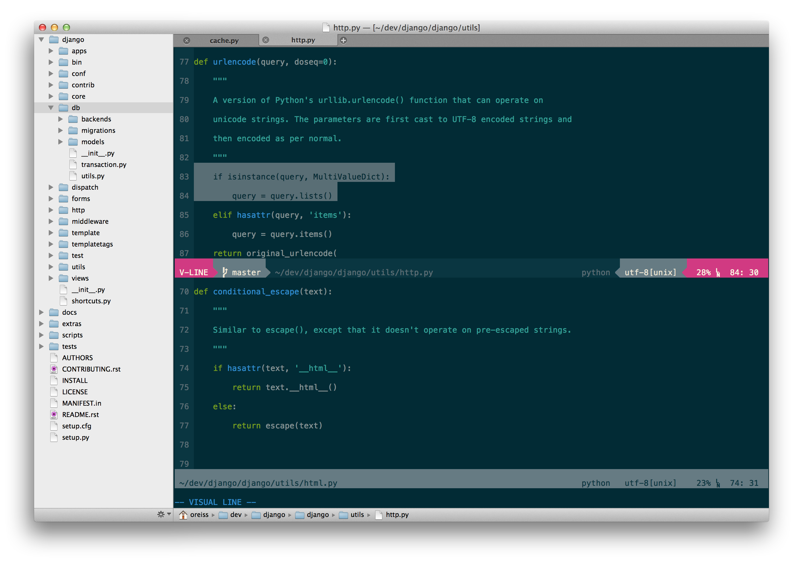This screenshot has height=569, width=803.
Task: Expand the extras folder
Action: pos(41,324)
